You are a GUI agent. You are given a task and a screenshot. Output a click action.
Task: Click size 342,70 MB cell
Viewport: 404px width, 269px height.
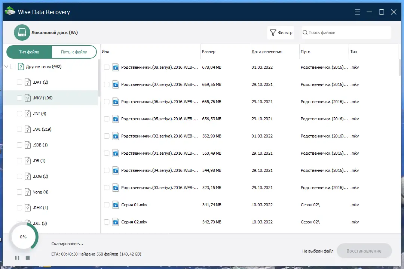click(211, 222)
